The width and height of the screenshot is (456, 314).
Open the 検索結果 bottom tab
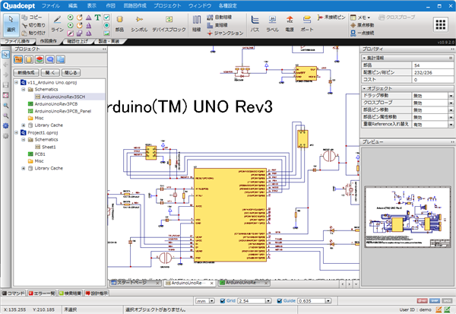(70, 293)
